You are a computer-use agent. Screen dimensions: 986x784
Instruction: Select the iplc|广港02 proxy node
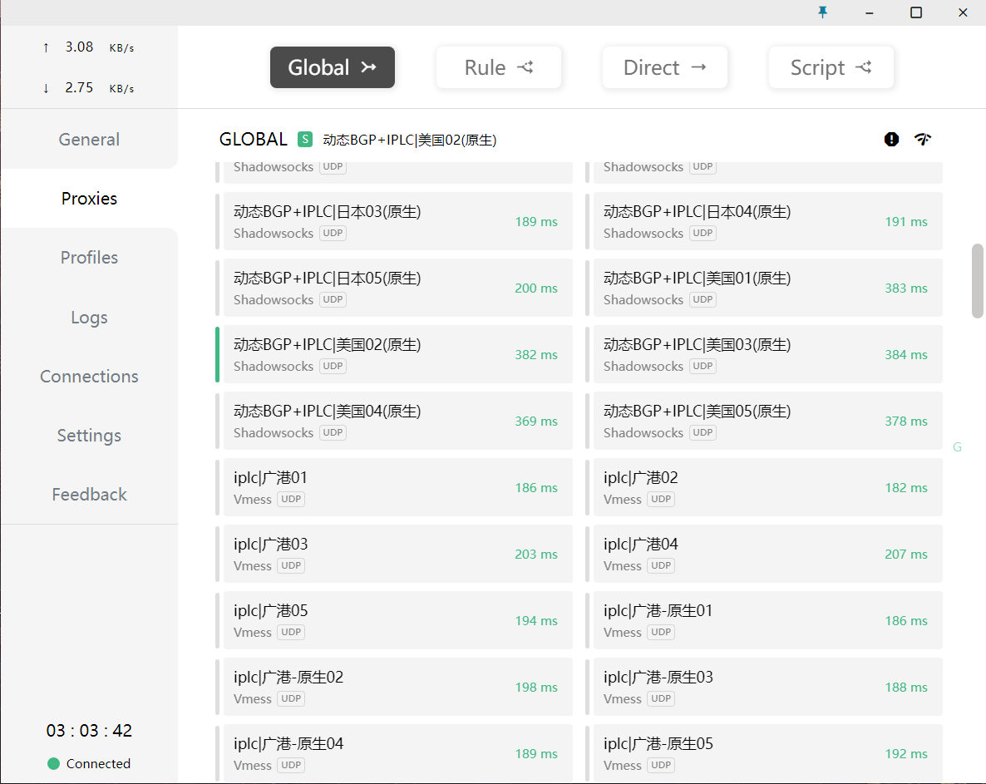pos(767,487)
